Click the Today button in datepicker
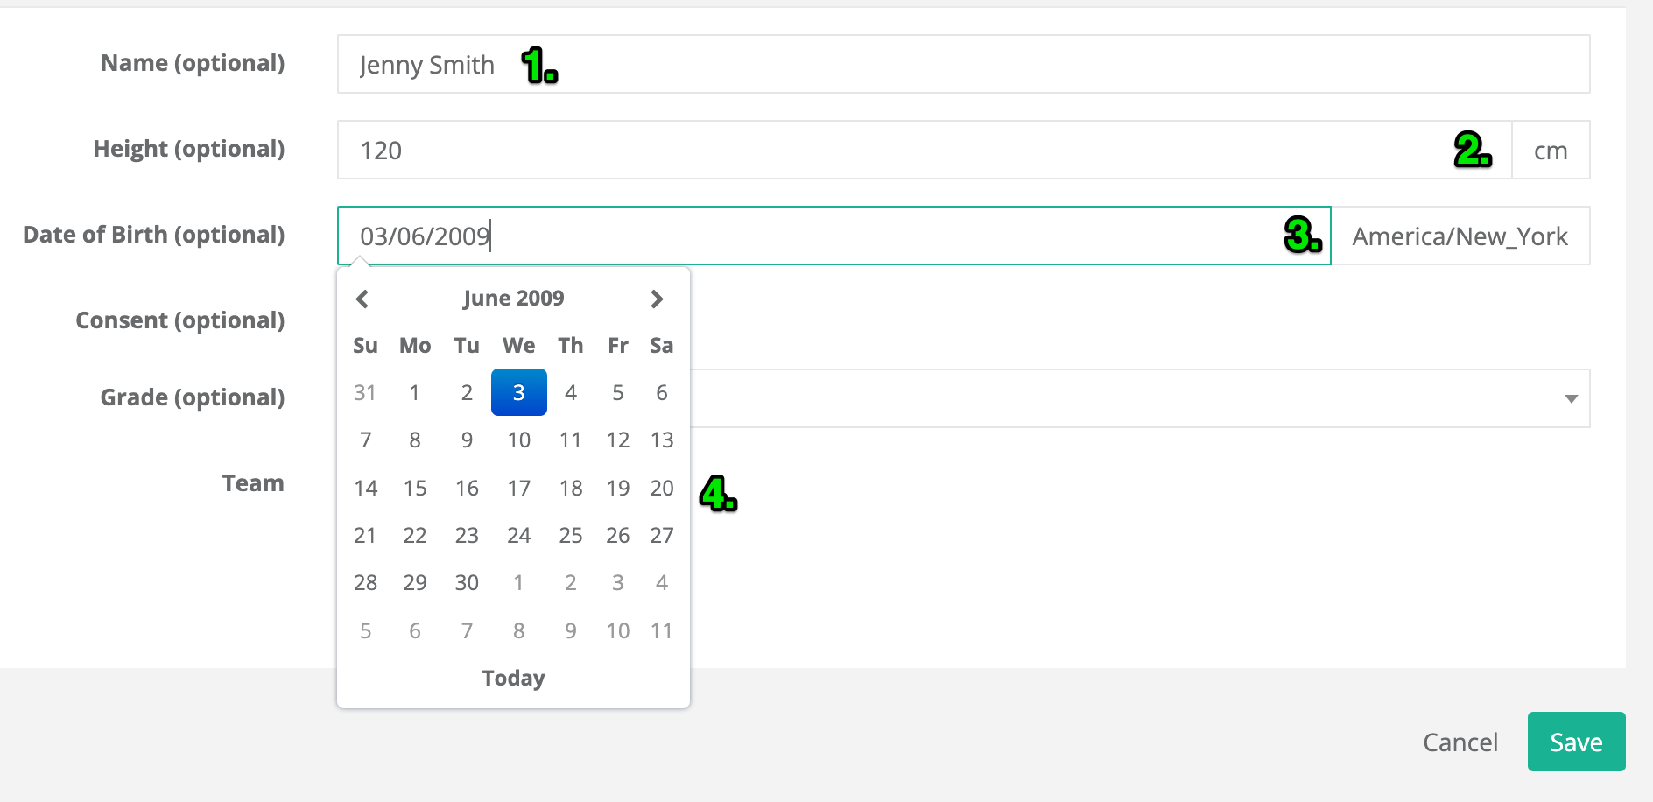The width and height of the screenshot is (1653, 802). pyautogui.click(x=514, y=678)
